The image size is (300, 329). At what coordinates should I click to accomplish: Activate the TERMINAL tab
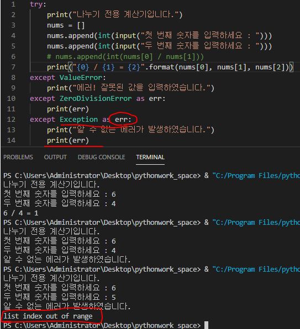point(150,157)
